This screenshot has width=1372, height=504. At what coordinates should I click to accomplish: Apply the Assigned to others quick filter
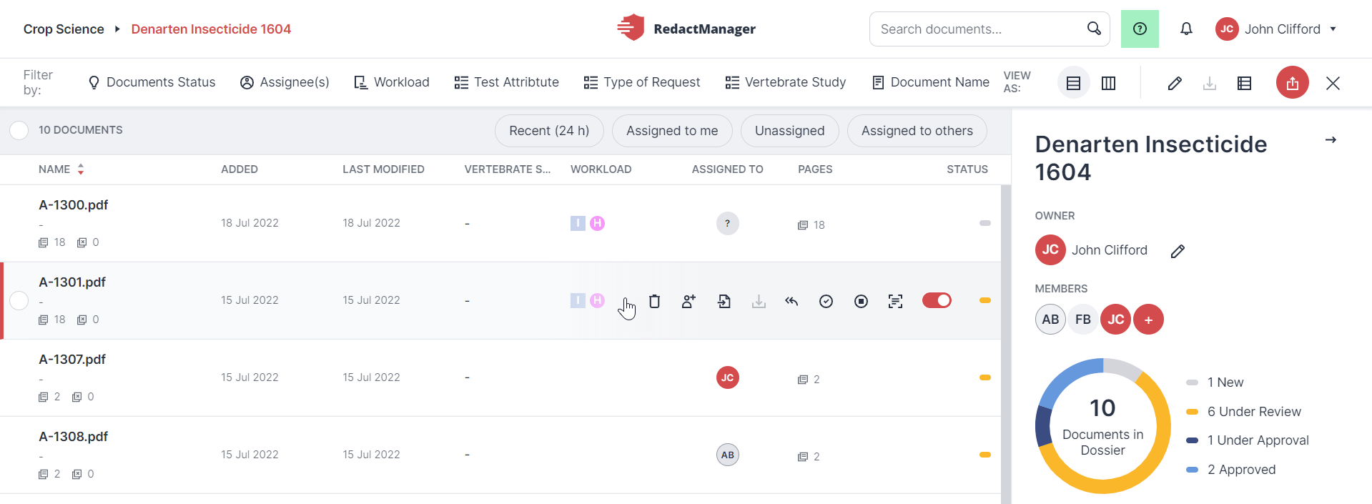pos(917,131)
